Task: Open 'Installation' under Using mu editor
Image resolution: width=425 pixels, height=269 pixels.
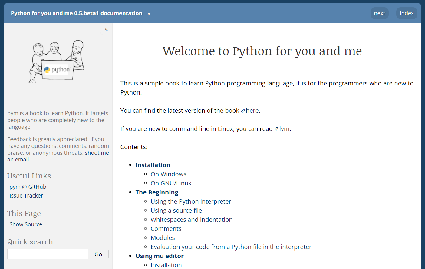Action: tap(166, 265)
